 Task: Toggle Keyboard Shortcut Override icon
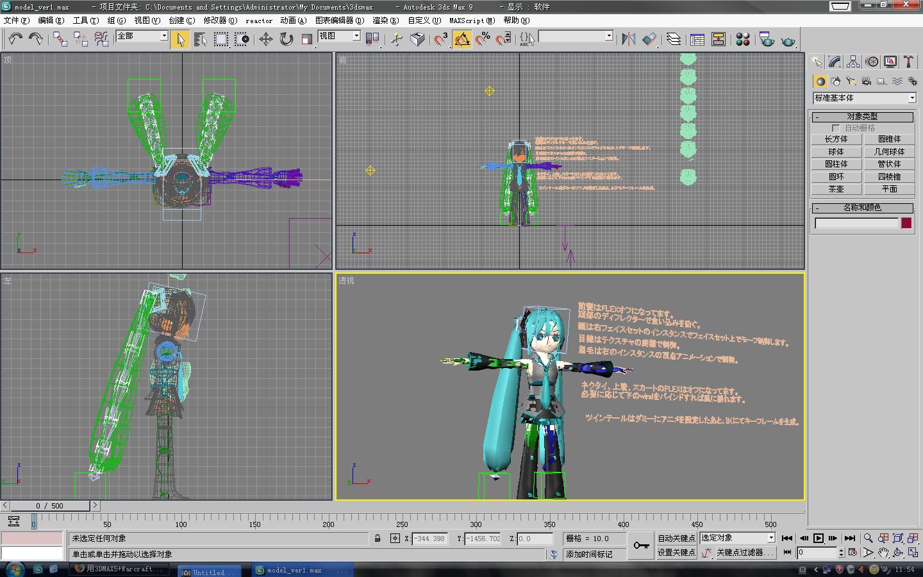pyautogui.click(x=417, y=39)
